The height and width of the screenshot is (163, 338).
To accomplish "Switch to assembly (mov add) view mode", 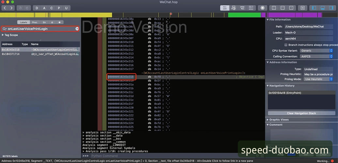I will [x=224, y=8].
